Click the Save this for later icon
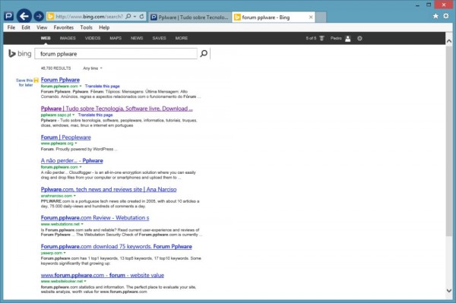This screenshot has height=303, width=456. pyautogui.click(x=36, y=80)
